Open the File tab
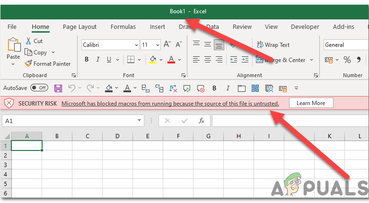This screenshot has width=369, height=203. (12, 27)
